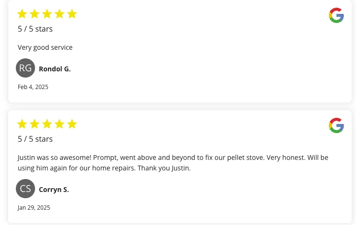Screen dimensions: 356x225
Task: Click second star in Rondol G.'s rating
Action: click(x=35, y=14)
